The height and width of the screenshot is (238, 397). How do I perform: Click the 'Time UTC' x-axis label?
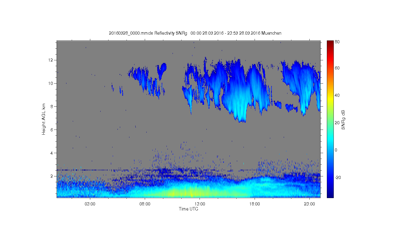(x=188, y=209)
